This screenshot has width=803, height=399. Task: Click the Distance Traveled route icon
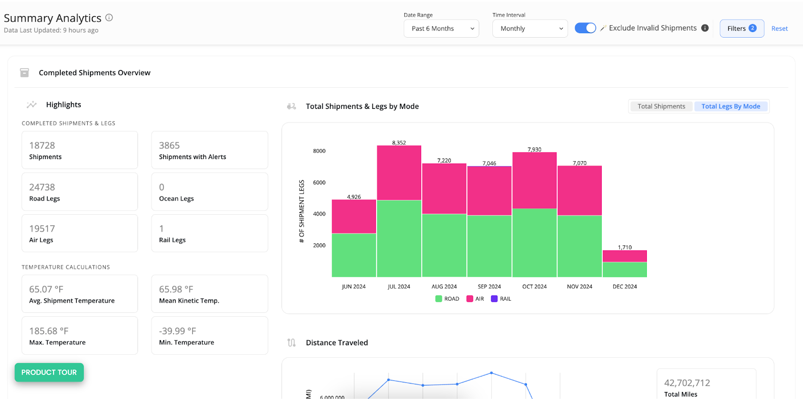coord(292,343)
